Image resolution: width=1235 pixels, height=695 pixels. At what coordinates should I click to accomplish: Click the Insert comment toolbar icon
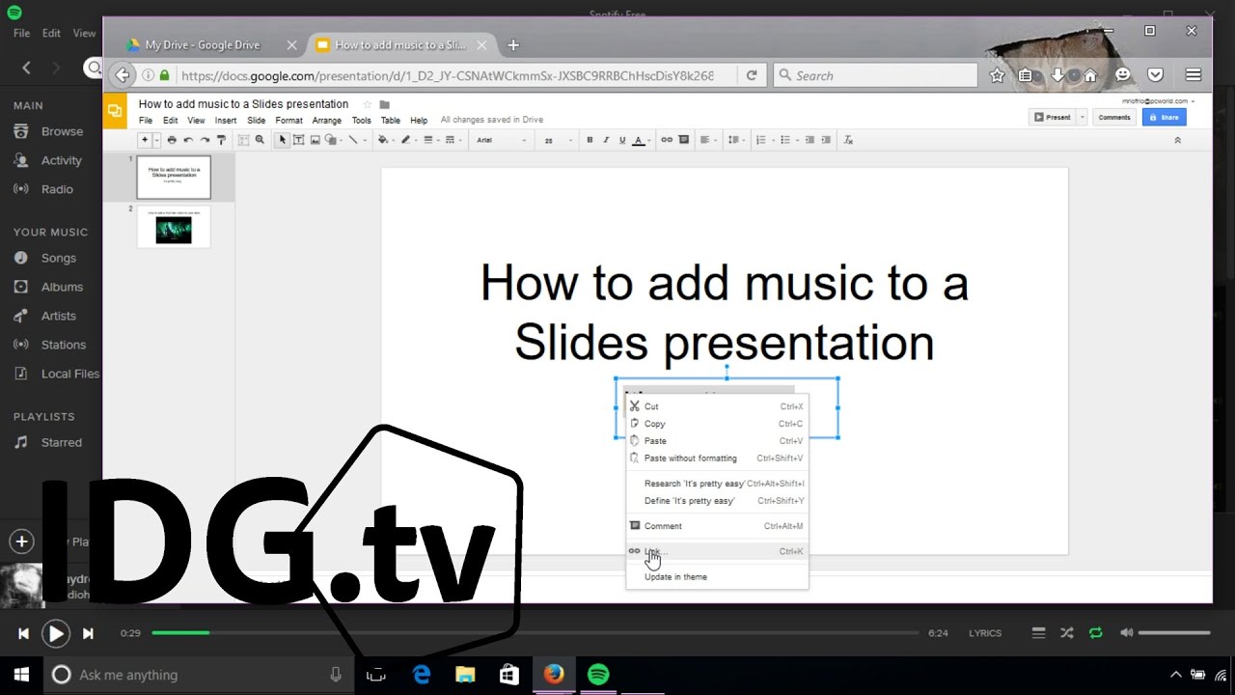(x=684, y=140)
